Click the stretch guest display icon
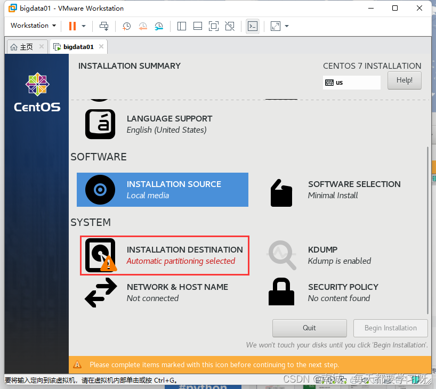The height and width of the screenshot is (389, 436). tap(275, 26)
